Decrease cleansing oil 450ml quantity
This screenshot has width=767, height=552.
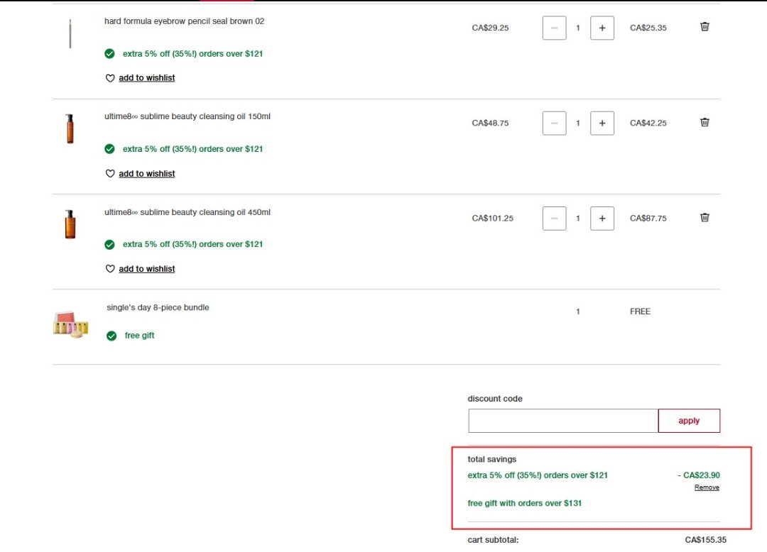tap(554, 219)
